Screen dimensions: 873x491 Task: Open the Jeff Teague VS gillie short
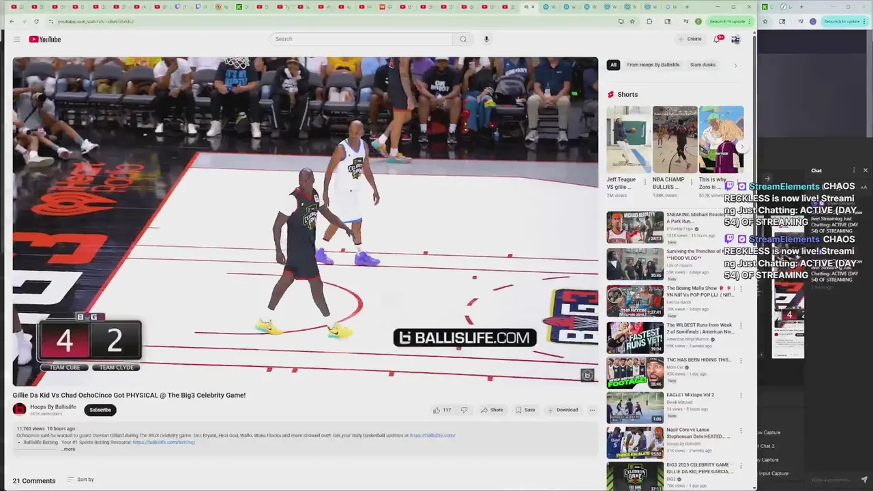click(x=629, y=140)
